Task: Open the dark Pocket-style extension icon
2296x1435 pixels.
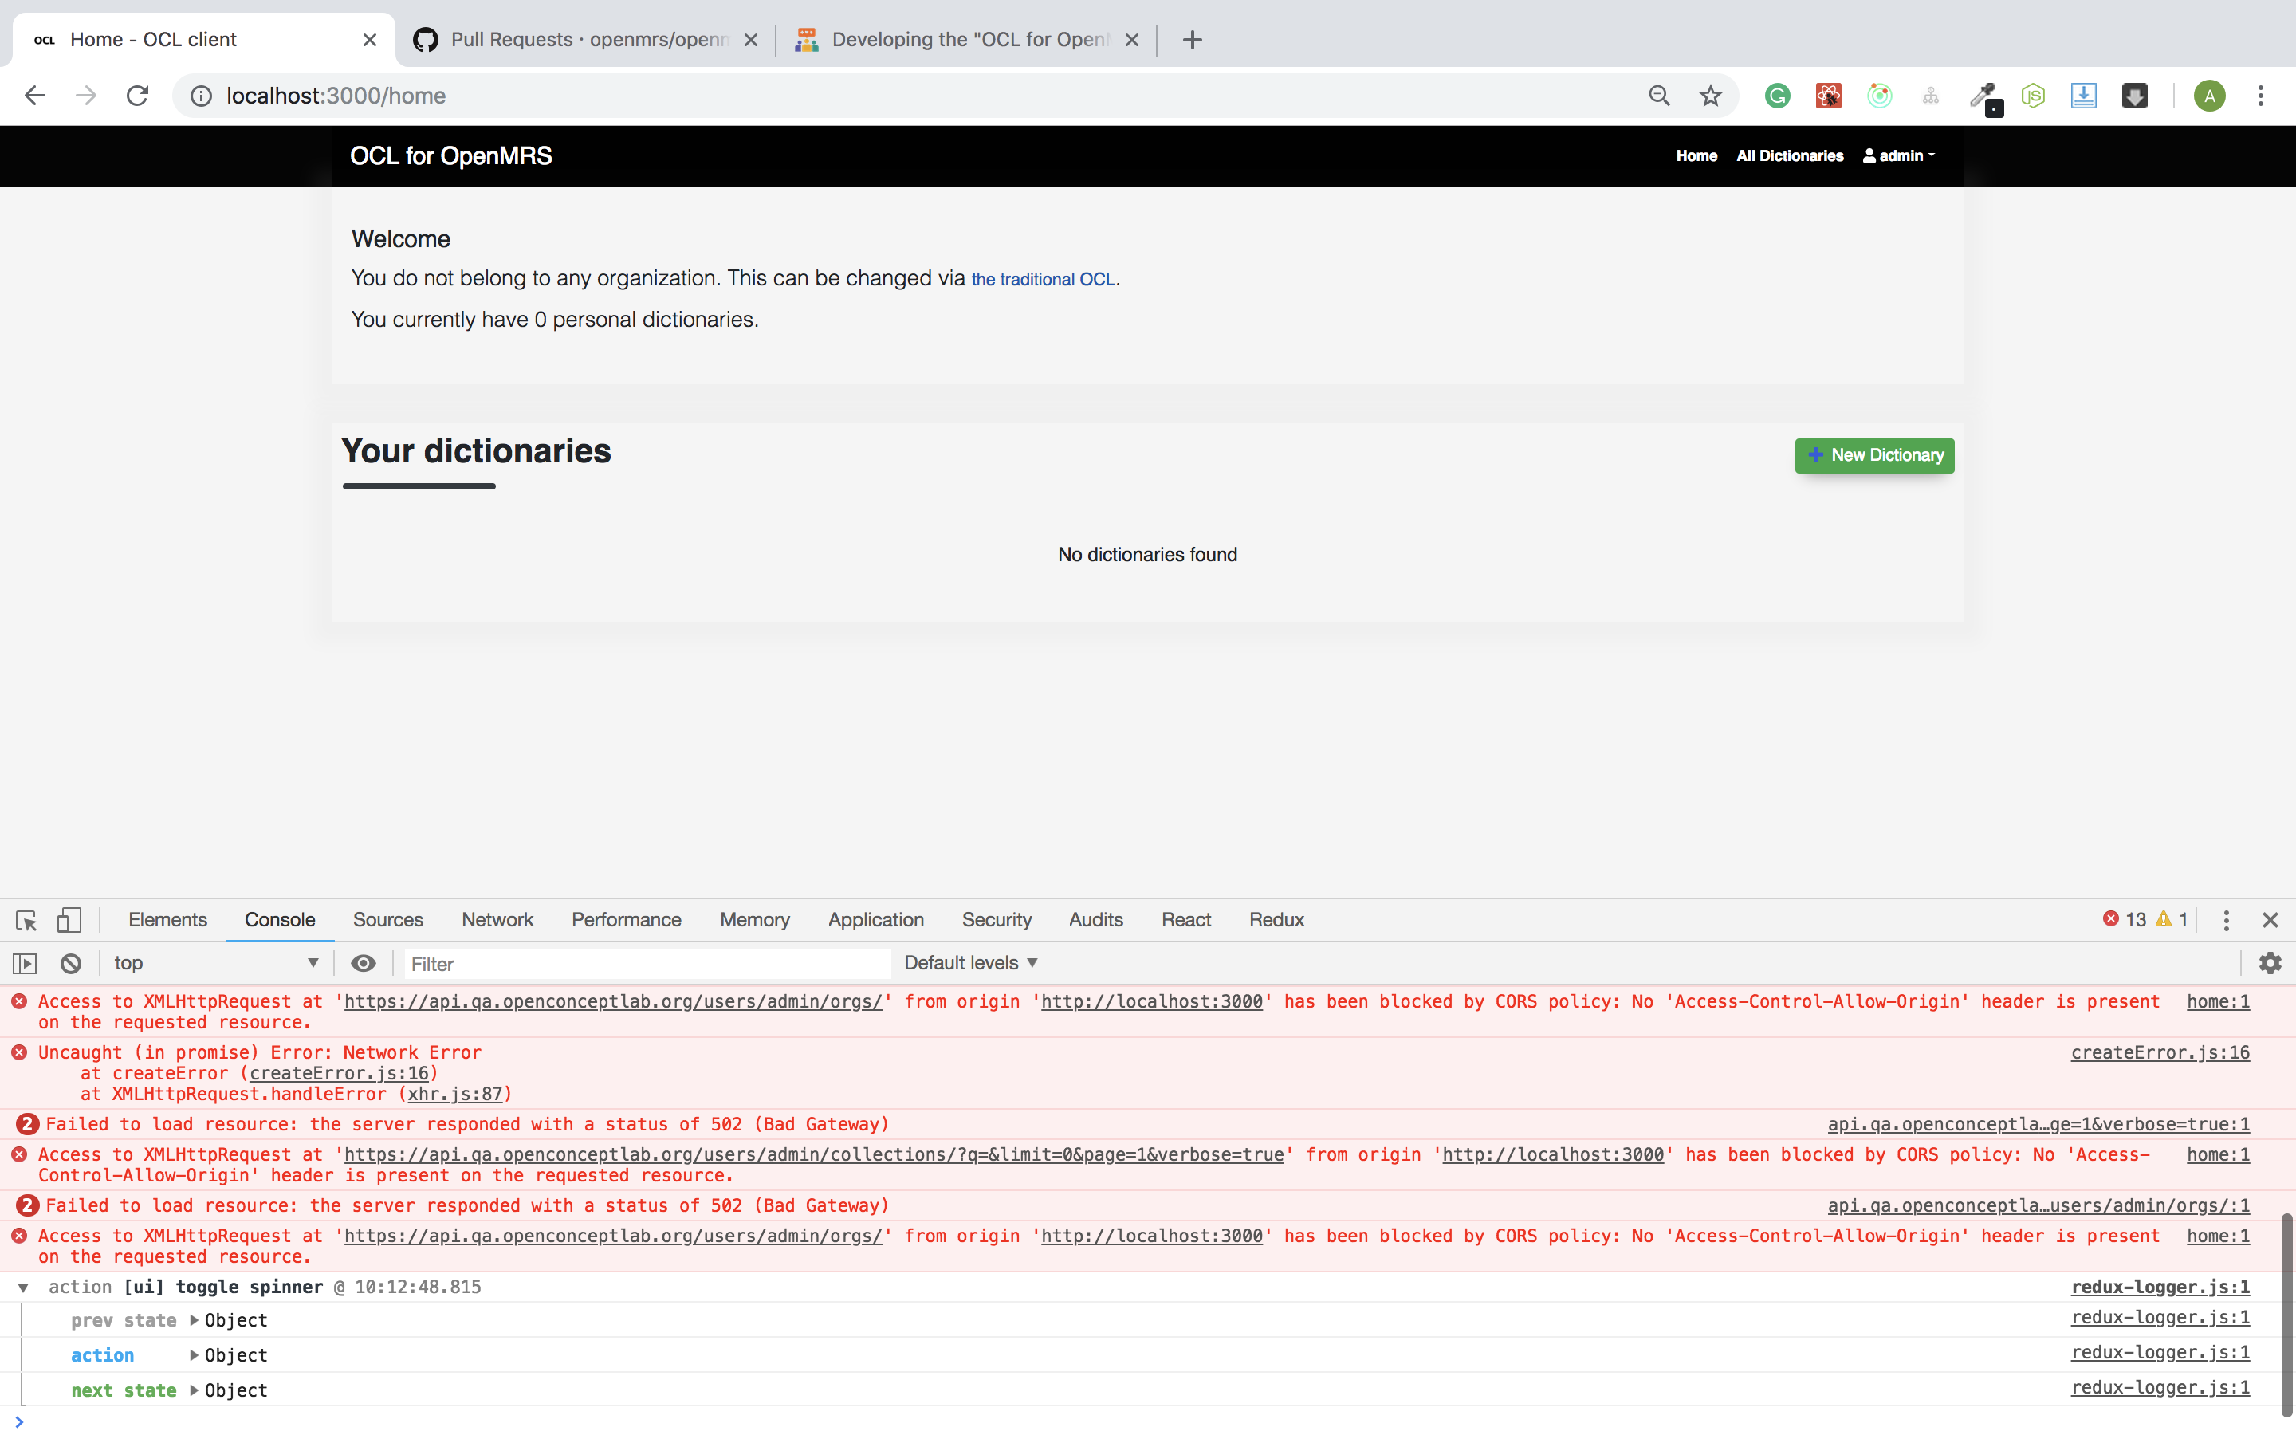Action: pos(2135,96)
